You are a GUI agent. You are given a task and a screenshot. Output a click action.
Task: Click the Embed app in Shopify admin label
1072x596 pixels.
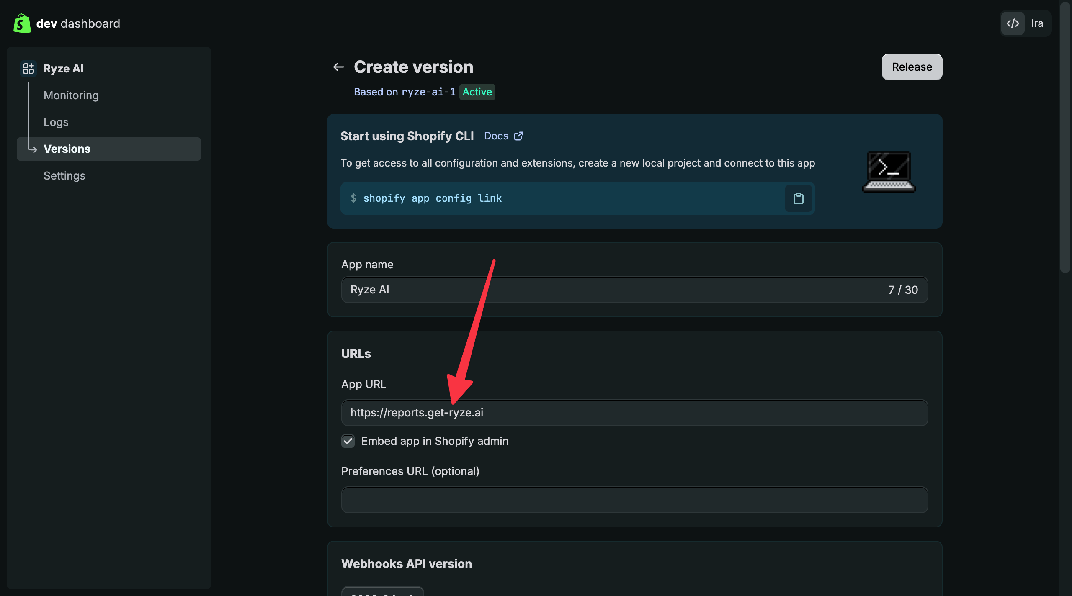(x=435, y=441)
